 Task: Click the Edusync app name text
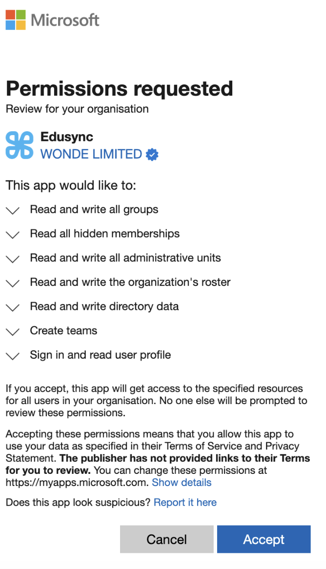[x=67, y=137]
